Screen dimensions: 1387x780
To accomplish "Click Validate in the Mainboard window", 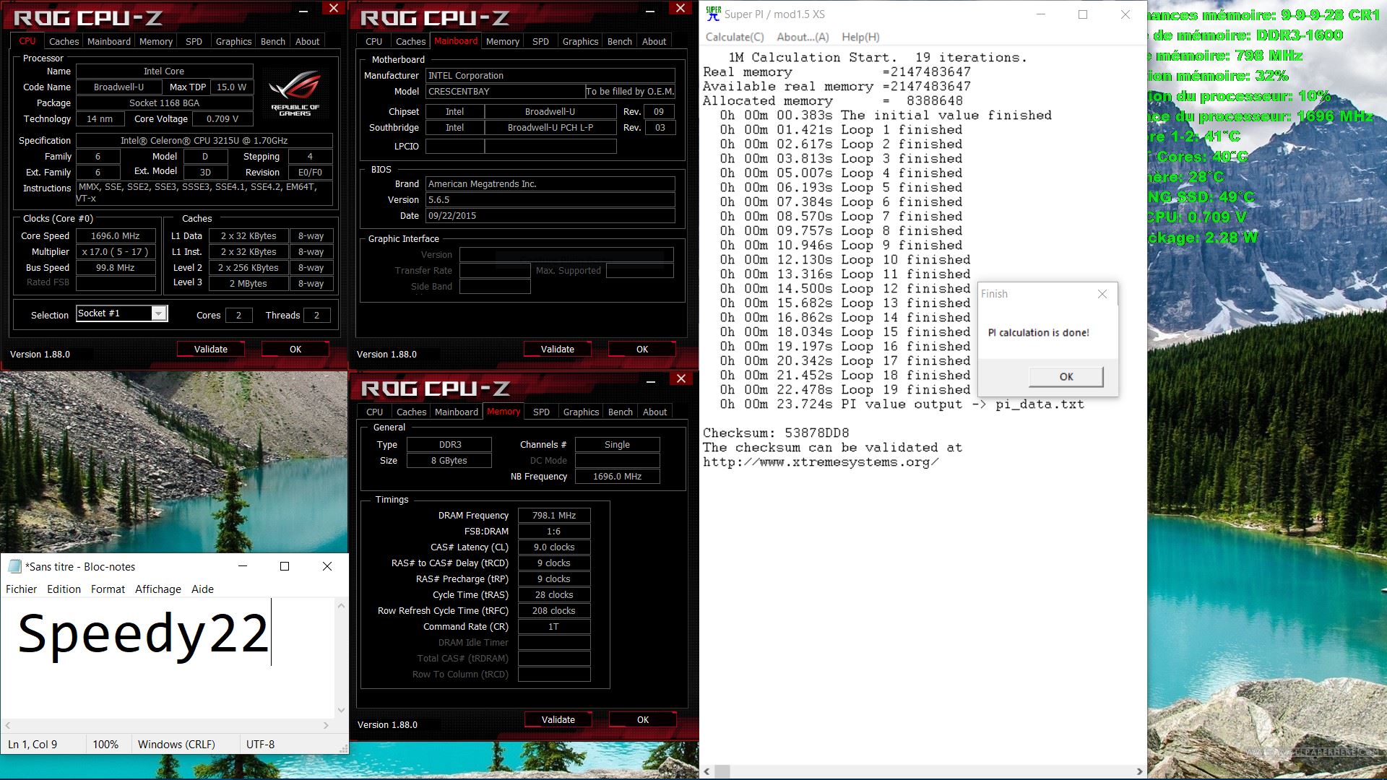I will tap(558, 349).
